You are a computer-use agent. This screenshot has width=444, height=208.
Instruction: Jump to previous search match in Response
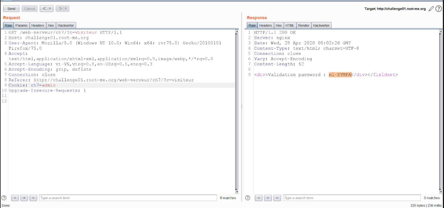259,198
